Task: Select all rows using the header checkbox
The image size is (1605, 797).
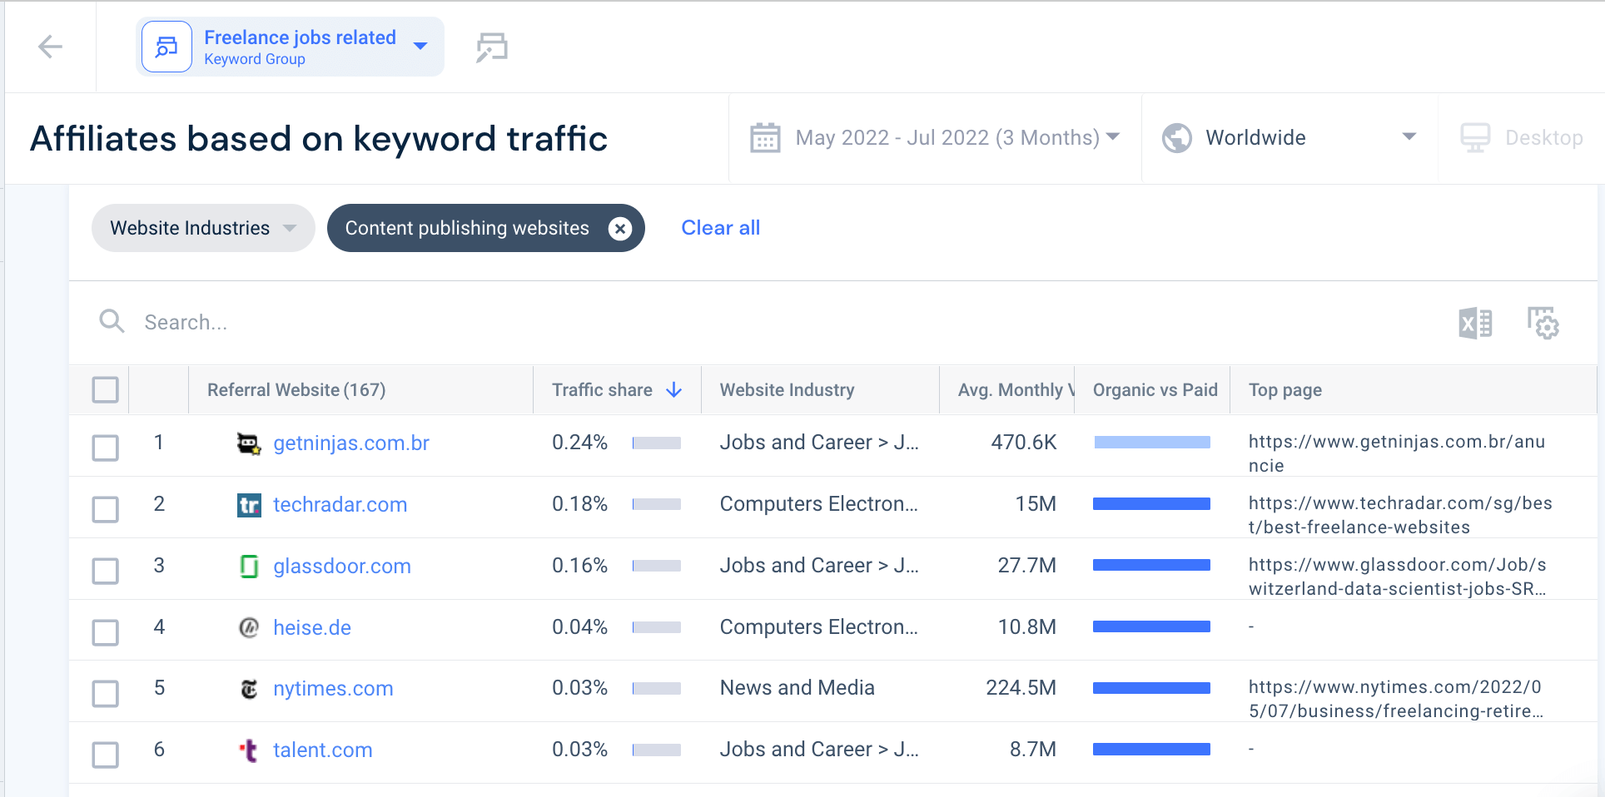Action: [106, 389]
